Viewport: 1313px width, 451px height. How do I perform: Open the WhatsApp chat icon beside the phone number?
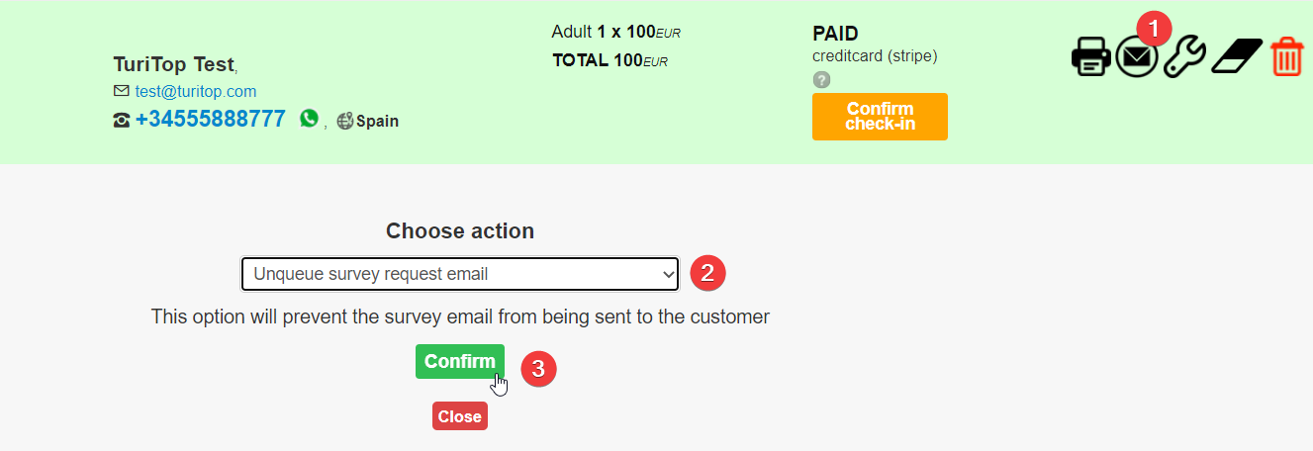coord(310,119)
